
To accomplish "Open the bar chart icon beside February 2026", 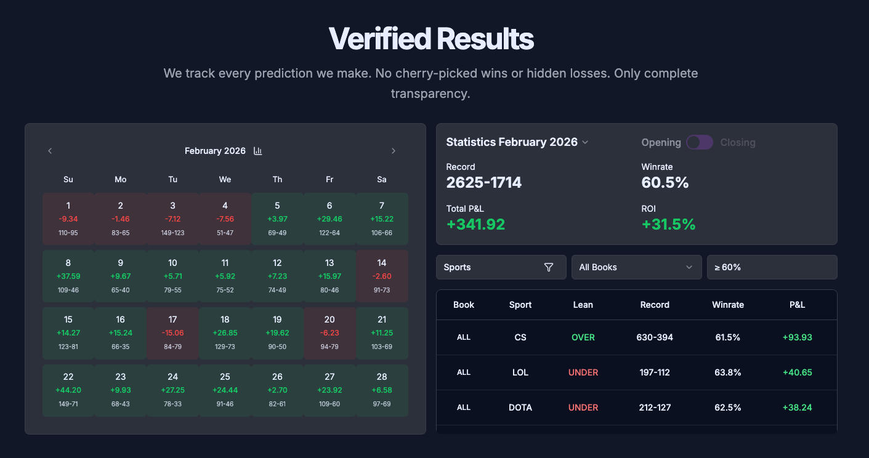I will [x=257, y=150].
